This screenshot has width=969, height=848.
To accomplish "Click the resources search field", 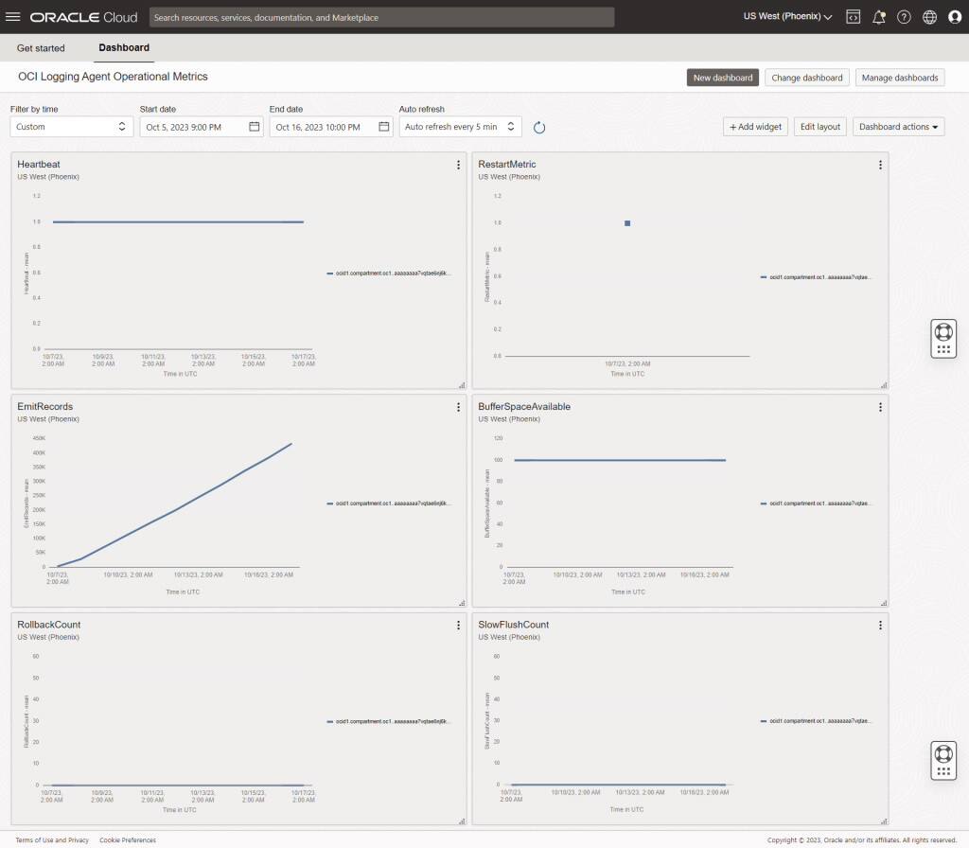I will [379, 16].
